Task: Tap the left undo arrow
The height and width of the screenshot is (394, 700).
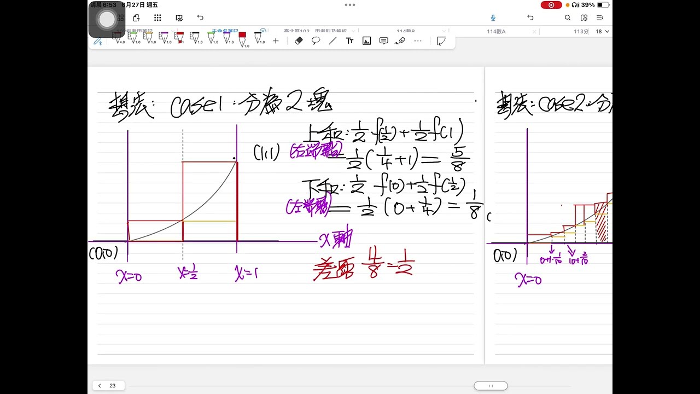Action: 200,18
